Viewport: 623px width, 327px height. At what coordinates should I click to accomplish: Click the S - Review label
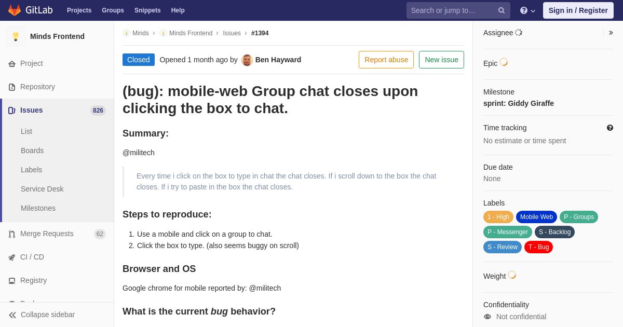[x=503, y=247]
